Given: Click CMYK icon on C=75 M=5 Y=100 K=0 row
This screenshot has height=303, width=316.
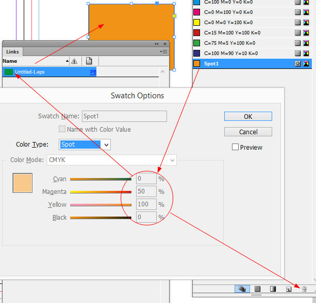Looking at the screenshot, I should point(306,43).
